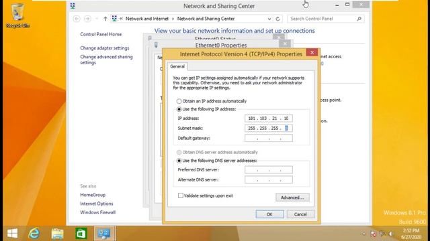Close the TCP/IPv4 Properties dialog
Image resolution: width=430 pixels, height=241 pixels.
[x=312, y=52]
